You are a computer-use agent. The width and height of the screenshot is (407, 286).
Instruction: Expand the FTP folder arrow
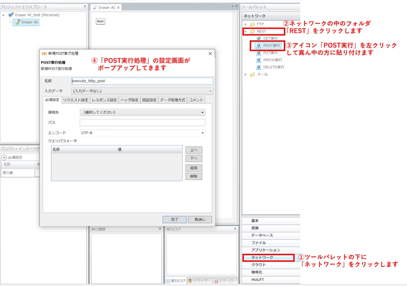click(x=245, y=24)
